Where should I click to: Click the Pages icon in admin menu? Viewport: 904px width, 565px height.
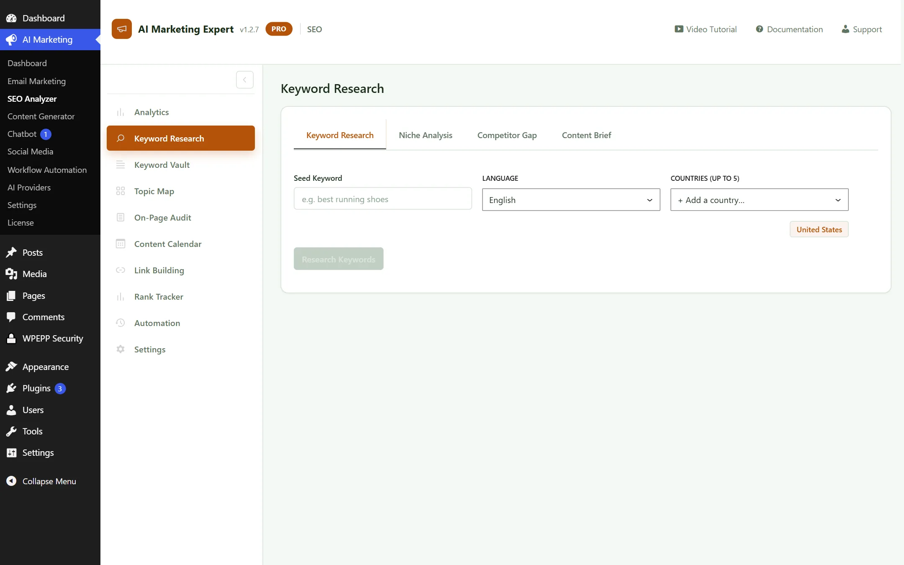(x=11, y=295)
